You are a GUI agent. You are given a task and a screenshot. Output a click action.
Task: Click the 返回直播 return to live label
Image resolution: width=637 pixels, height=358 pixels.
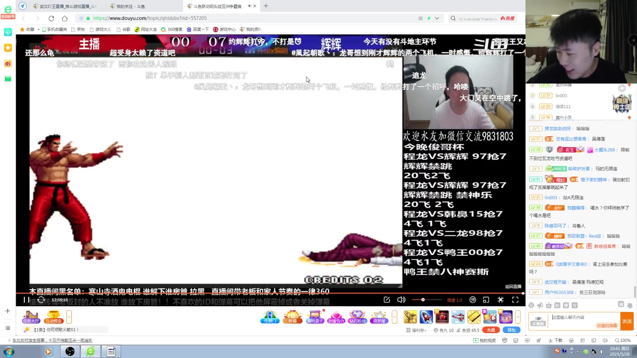pos(513,287)
